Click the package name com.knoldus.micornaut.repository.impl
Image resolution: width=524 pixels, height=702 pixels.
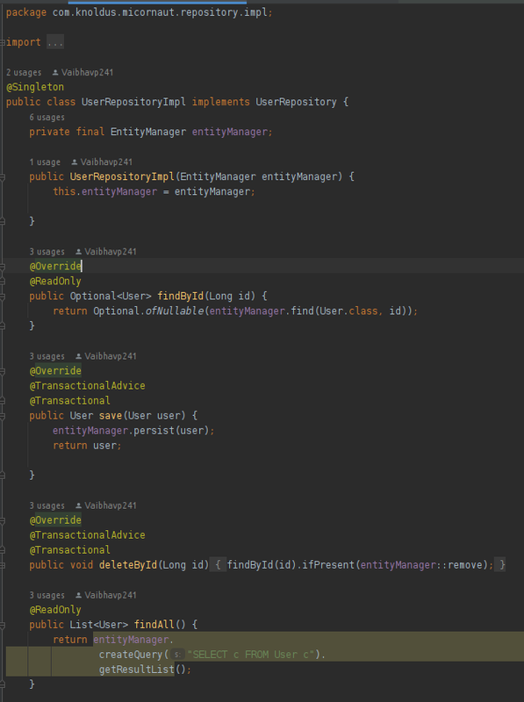tap(160, 12)
